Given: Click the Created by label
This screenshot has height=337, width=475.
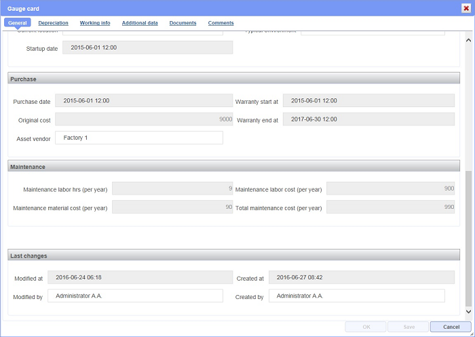Looking at the screenshot, I should pos(249,298).
